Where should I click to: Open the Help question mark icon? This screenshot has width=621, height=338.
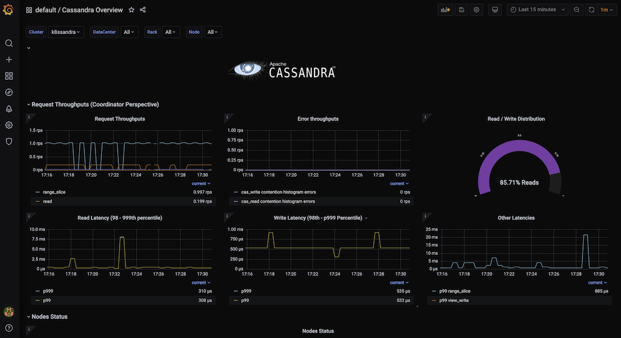8,328
